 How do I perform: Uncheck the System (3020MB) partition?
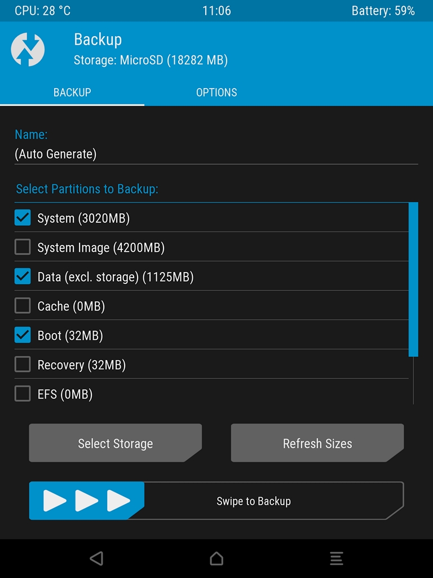point(23,218)
